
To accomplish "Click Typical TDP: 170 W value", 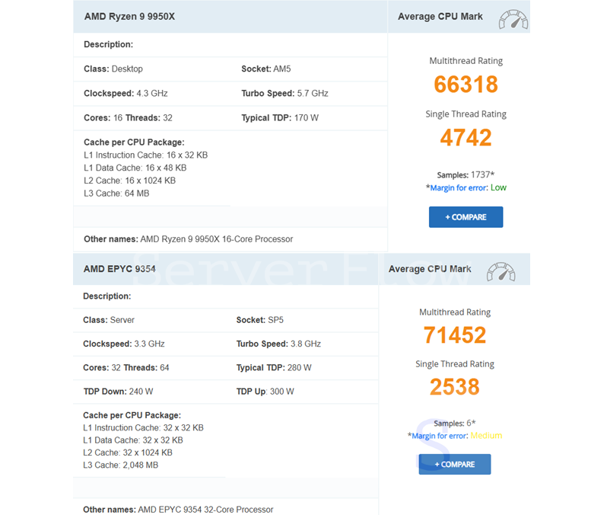I will [x=280, y=118].
